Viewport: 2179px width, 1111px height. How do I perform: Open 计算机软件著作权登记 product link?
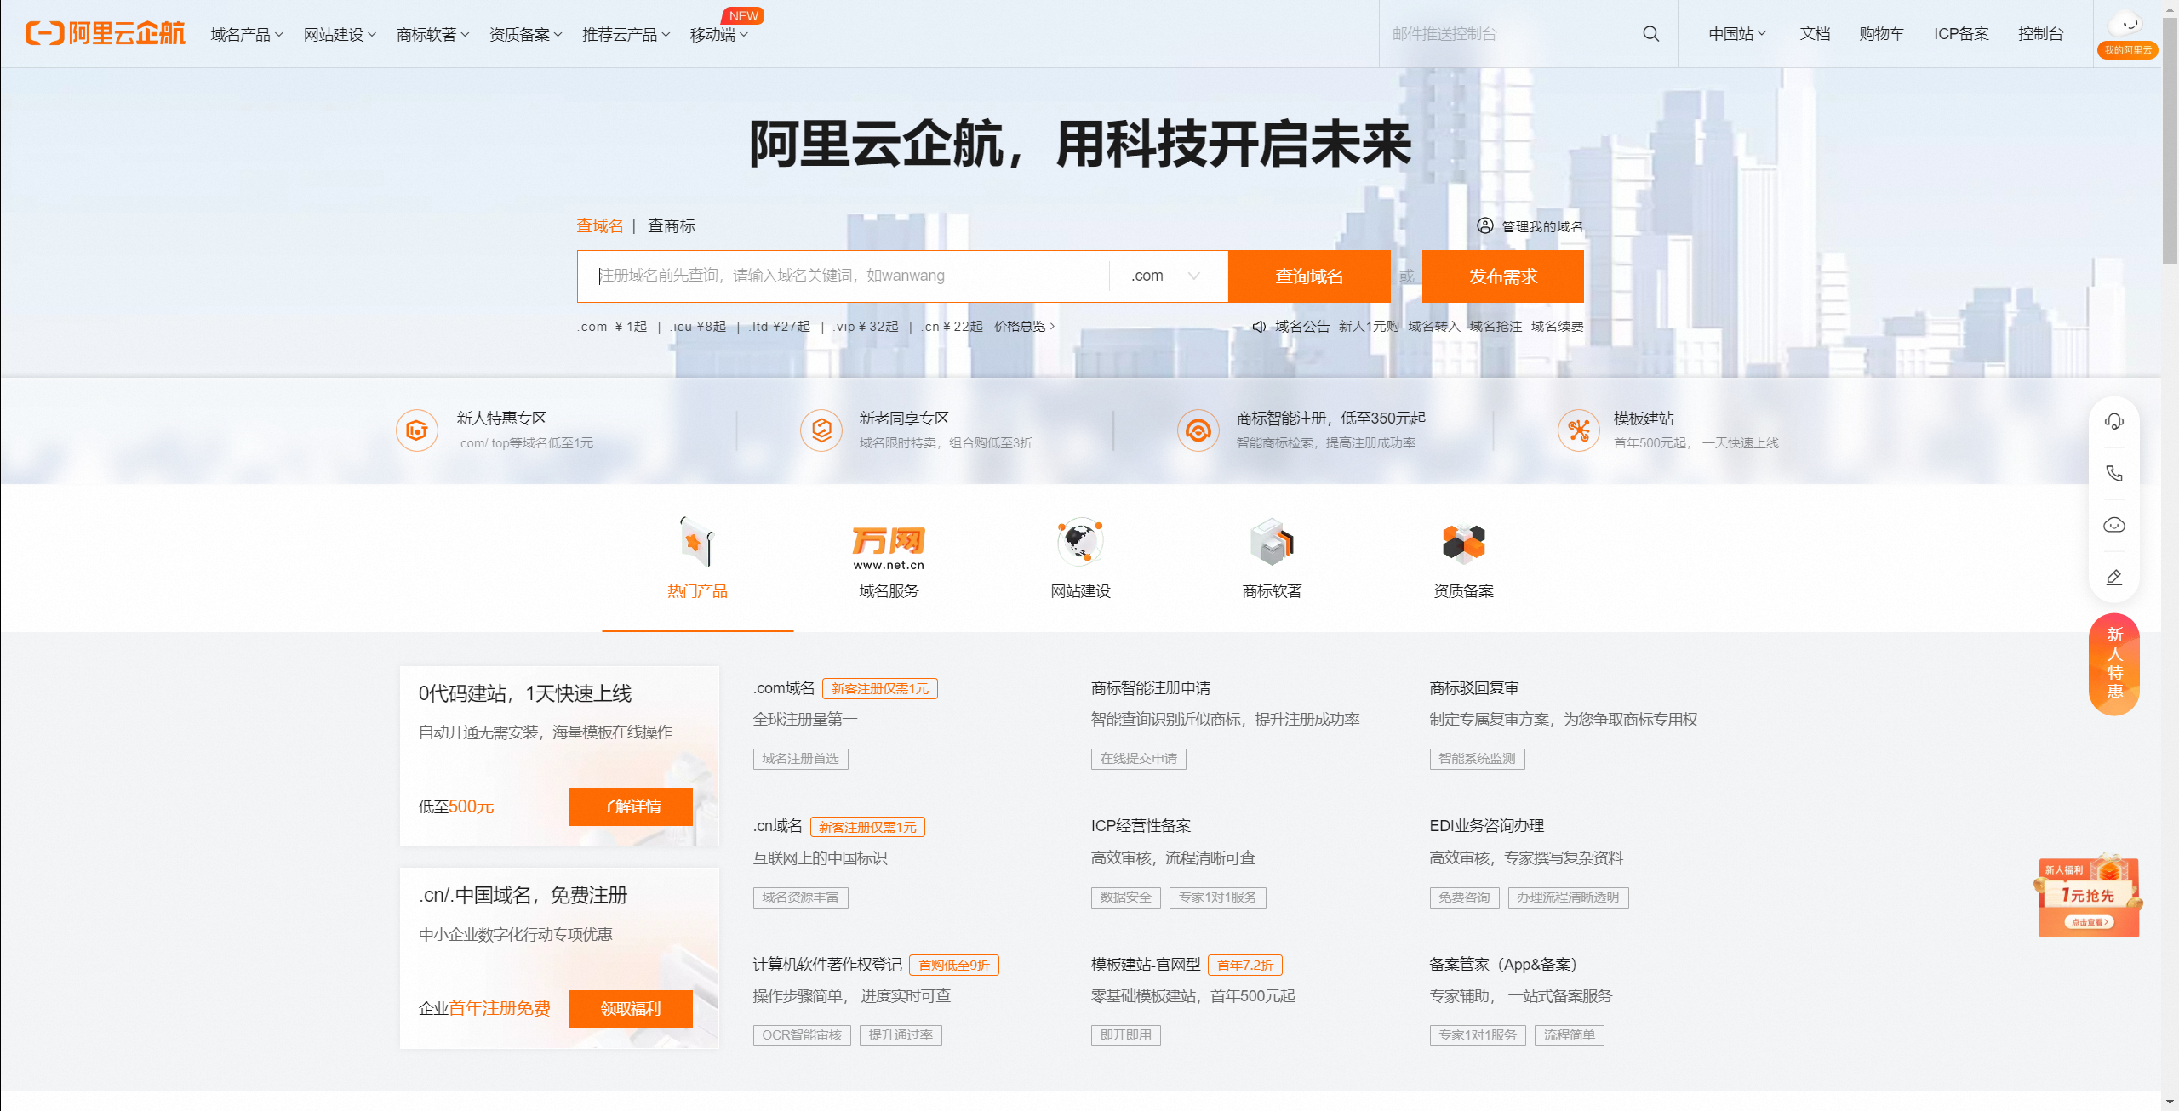826,965
